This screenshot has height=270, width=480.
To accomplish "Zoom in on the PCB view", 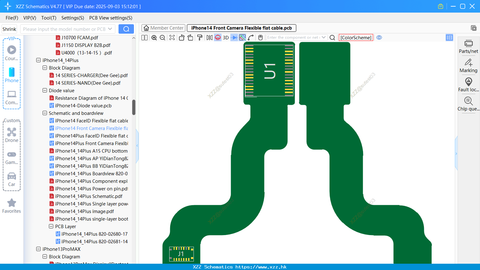I will click(154, 37).
